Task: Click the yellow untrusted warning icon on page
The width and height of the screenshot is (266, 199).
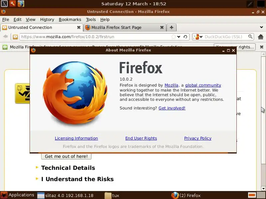Action: point(22,93)
